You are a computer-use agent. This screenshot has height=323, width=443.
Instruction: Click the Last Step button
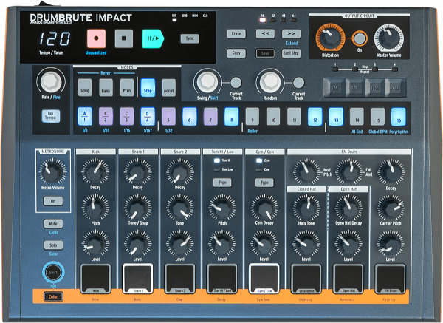[291, 53]
